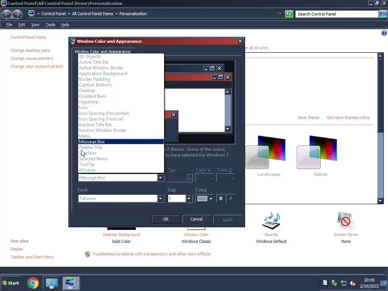Choose Desktop in the item list

coord(121,91)
